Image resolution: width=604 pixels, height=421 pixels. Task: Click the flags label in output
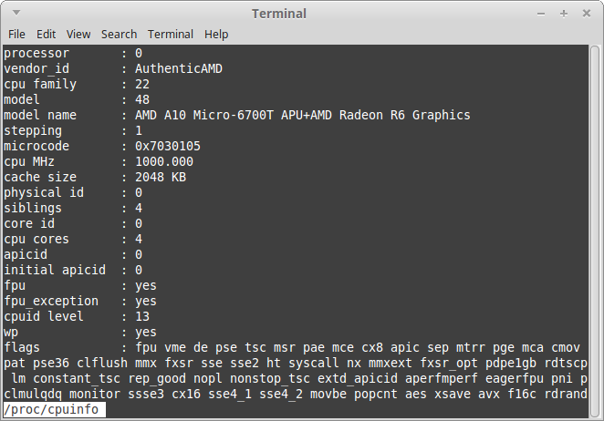[x=22, y=347]
